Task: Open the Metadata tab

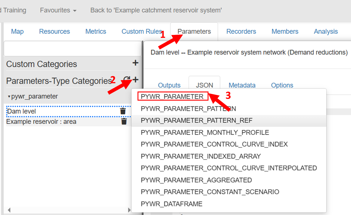Action: [242, 85]
